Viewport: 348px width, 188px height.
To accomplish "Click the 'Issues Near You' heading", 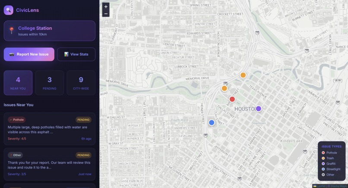I will [19, 105].
